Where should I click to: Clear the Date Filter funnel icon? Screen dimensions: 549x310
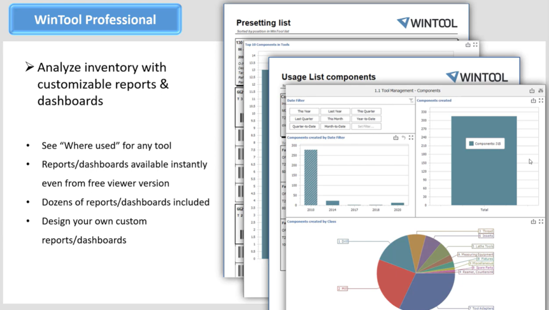411,100
